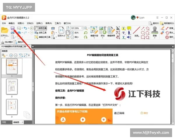Click the 高级查找(S) advanced search button
The width and height of the screenshot is (175, 140).
[x=167, y=23]
